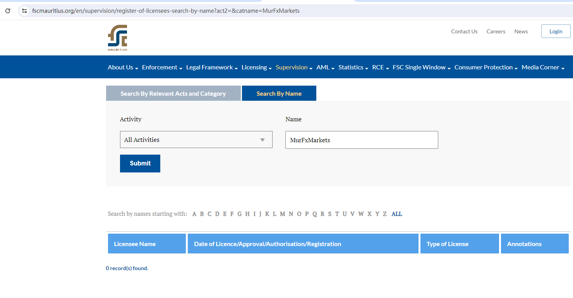This screenshot has width=573, height=298.
Task: Select the Search By Name tab
Action: tap(279, 94)
